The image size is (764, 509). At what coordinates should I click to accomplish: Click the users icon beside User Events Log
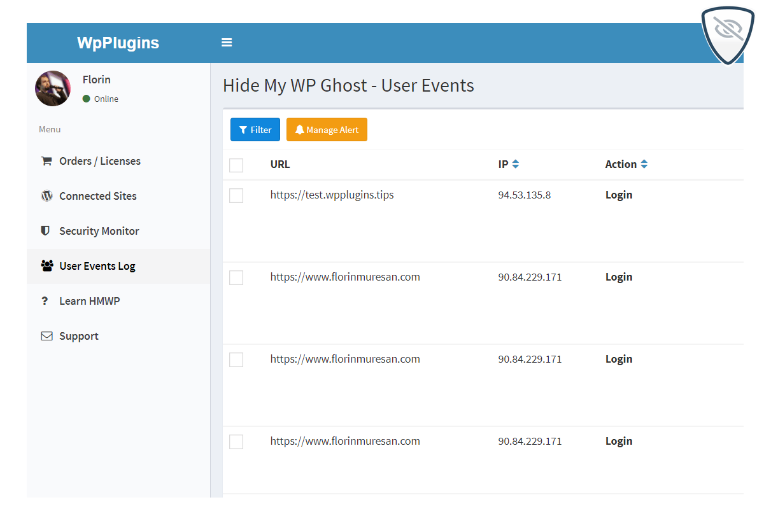(46, 266)
